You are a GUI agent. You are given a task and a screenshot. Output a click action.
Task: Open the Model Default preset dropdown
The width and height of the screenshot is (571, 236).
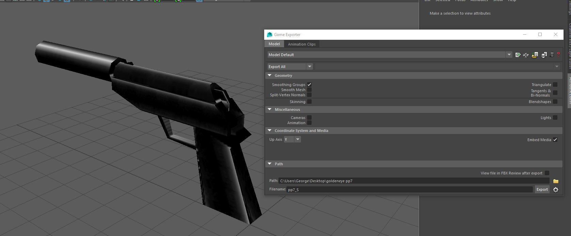(x=390, y=55)
